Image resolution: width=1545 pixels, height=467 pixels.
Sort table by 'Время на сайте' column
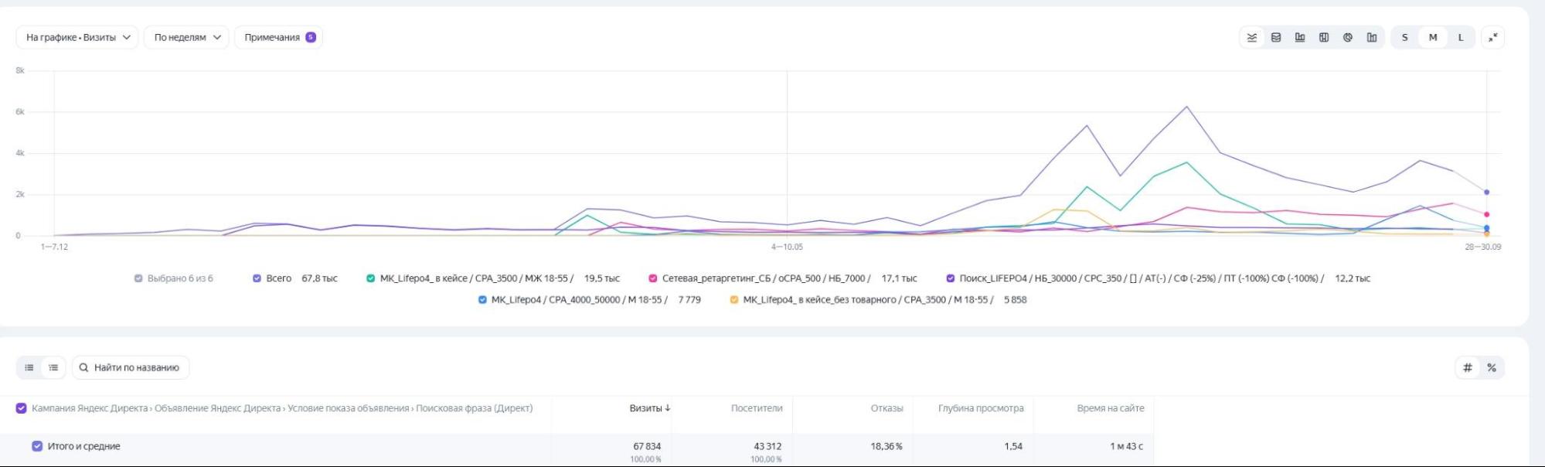(x=1111, y=408)
